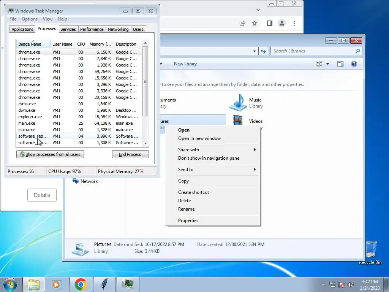Switch to the Users tab
Screen dimensions: 389x292
coord(138,29)
